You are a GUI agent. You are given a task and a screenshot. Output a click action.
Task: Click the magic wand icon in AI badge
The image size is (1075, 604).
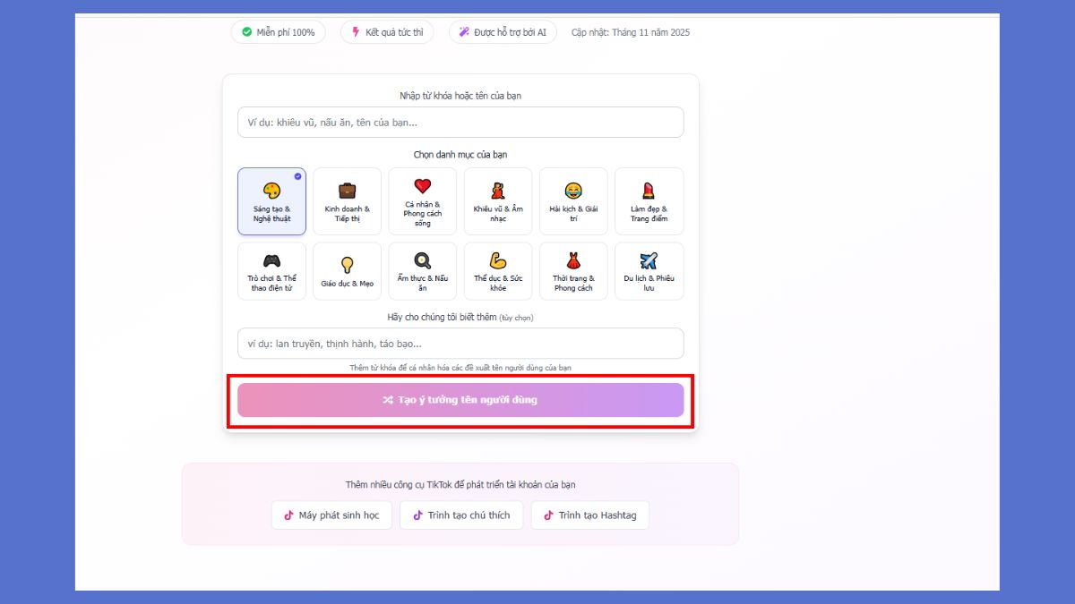(x=464, y=32)
